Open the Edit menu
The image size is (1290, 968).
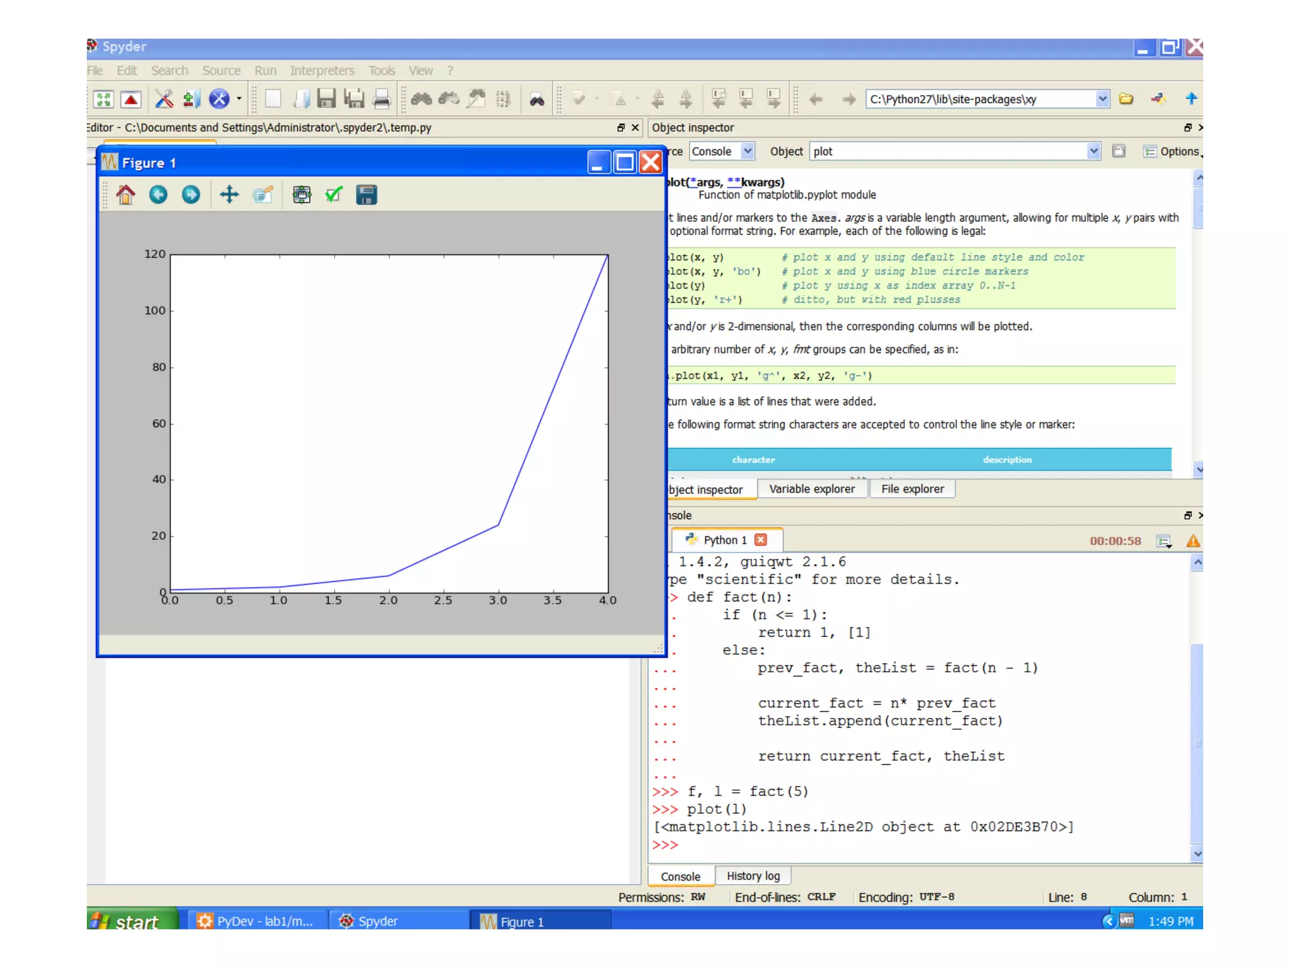point(127,71)
